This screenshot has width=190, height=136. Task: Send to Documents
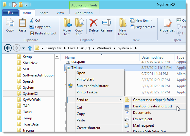point(155,113)
